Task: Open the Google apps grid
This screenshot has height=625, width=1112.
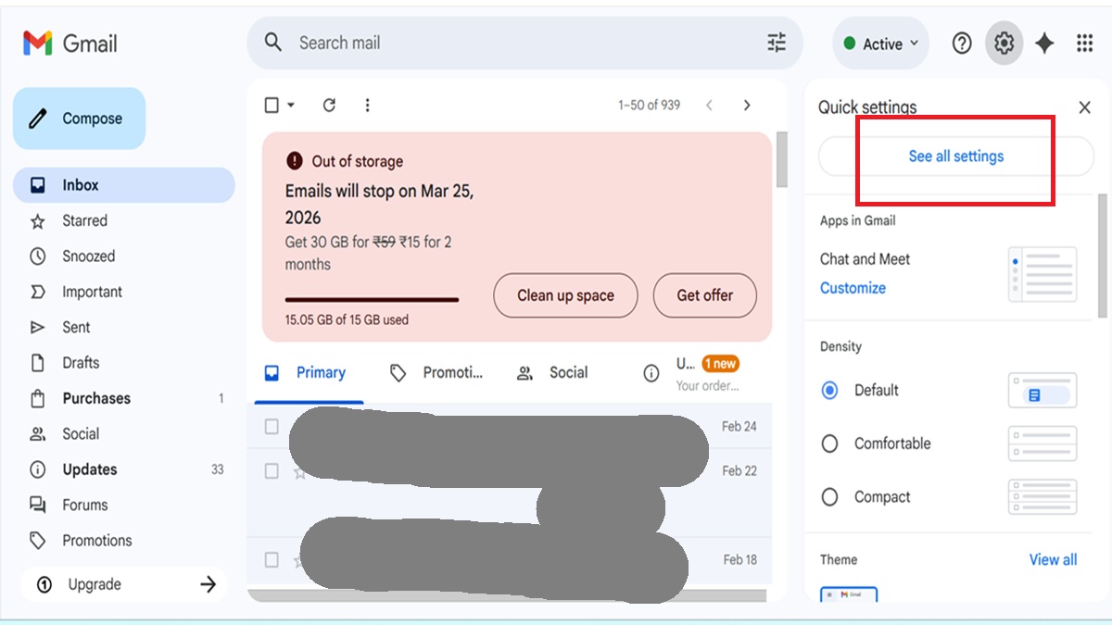Action: click(x=1084, y=44)
